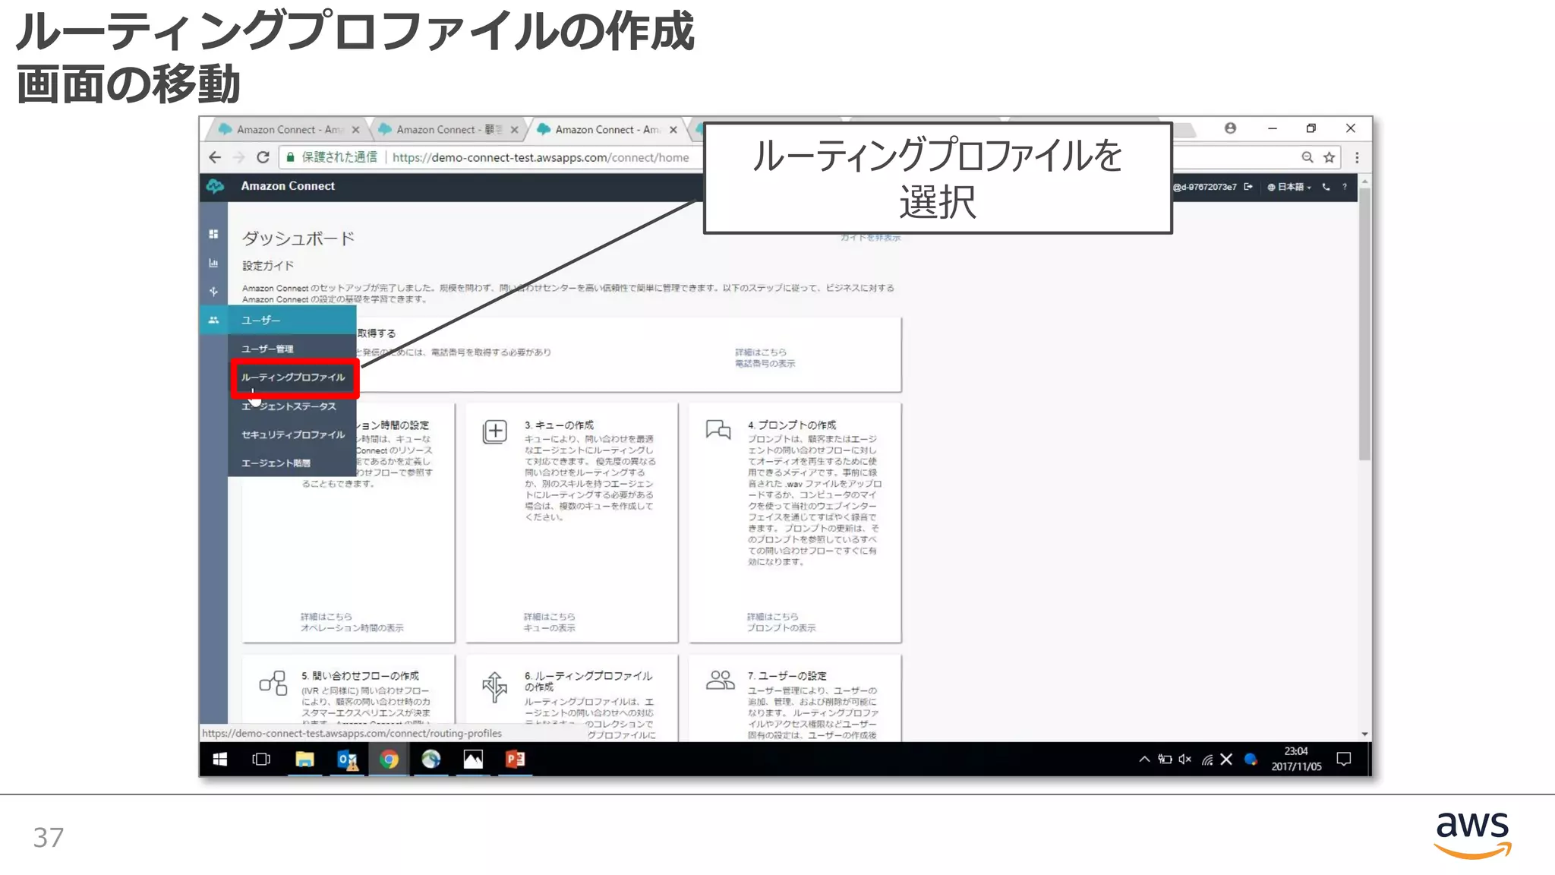
Task: Click 詳細はこちら on prompt card
Action: 773,617
